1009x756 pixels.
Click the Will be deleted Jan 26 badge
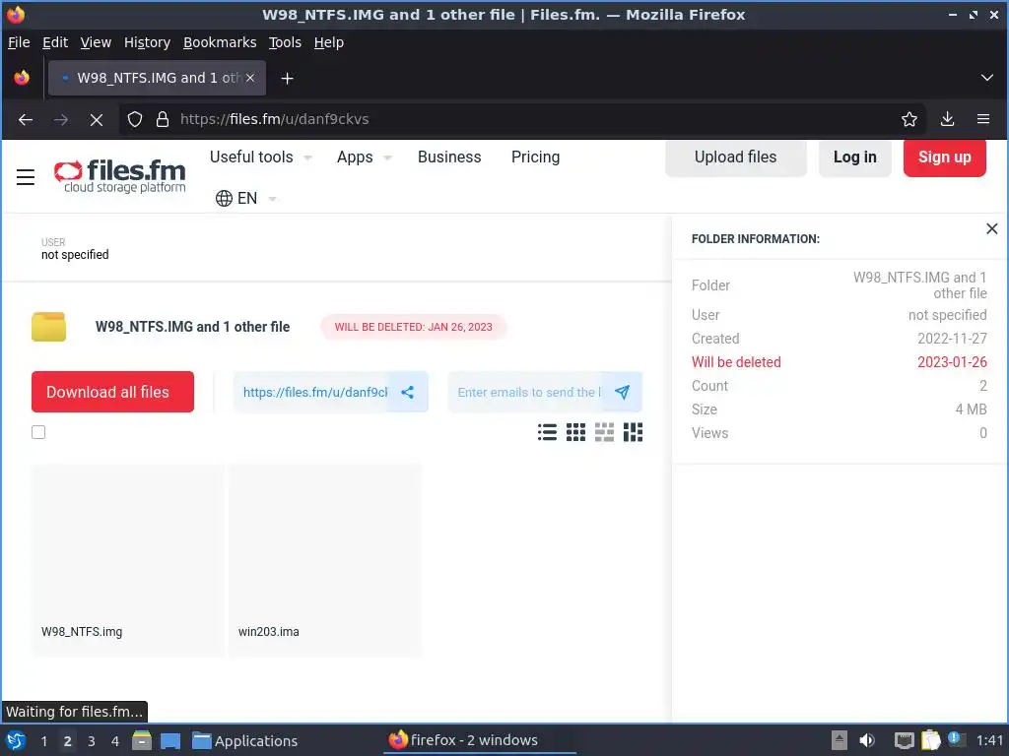coord(413,327)
